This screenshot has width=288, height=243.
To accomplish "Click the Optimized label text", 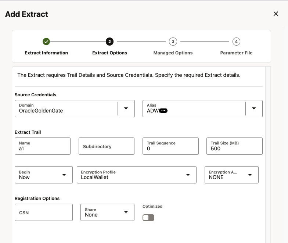I will point(152,206).
